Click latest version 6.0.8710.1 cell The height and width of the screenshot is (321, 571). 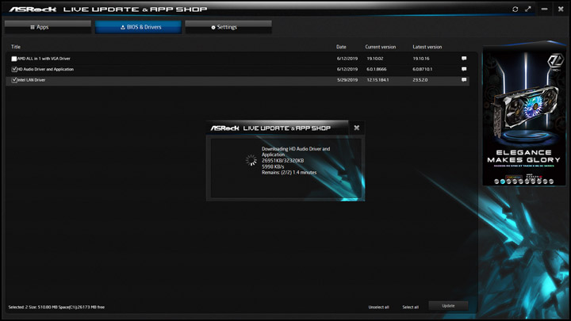point(423,69)
